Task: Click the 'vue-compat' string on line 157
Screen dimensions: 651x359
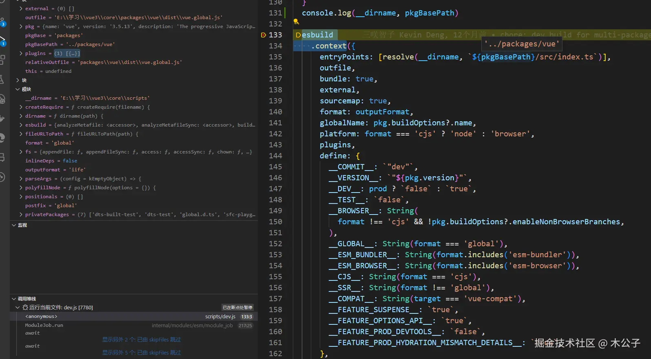Action: [x=490, y=299]
